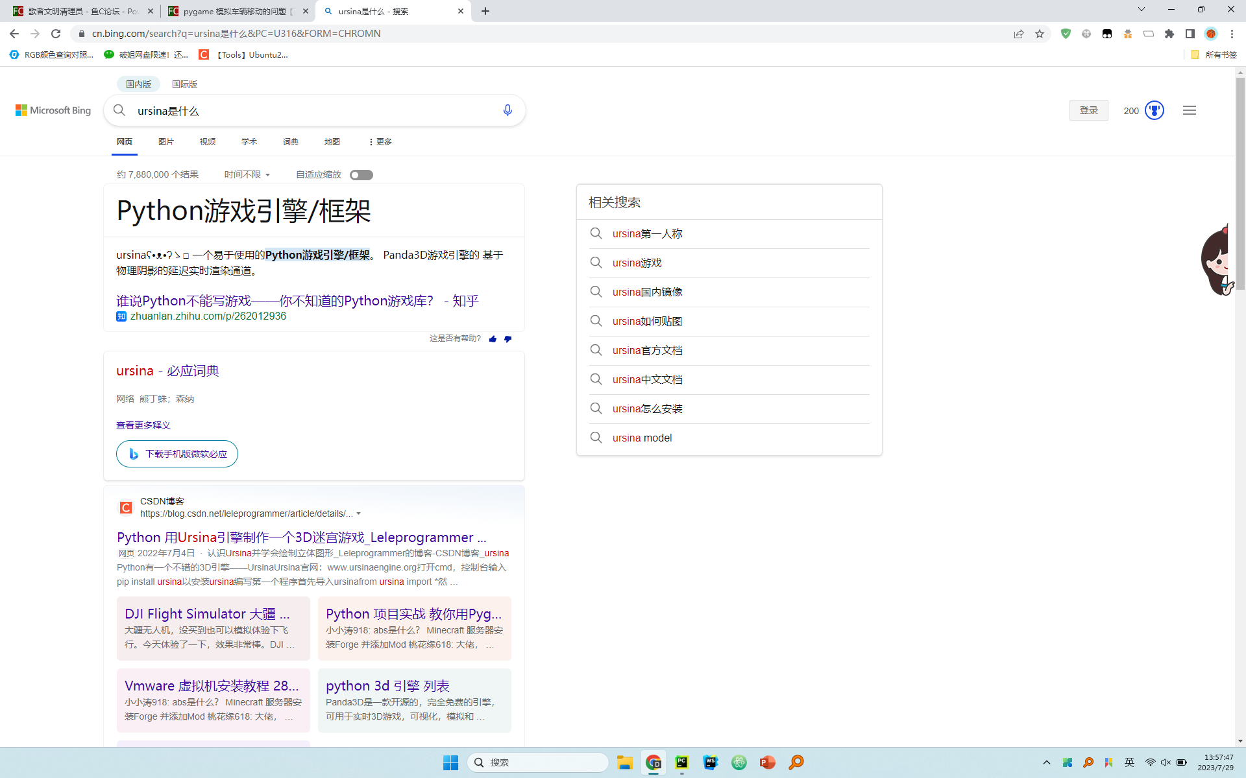Open WebStorm from taskbar
Screen dimensions: 1246x778
click(710, 762)
